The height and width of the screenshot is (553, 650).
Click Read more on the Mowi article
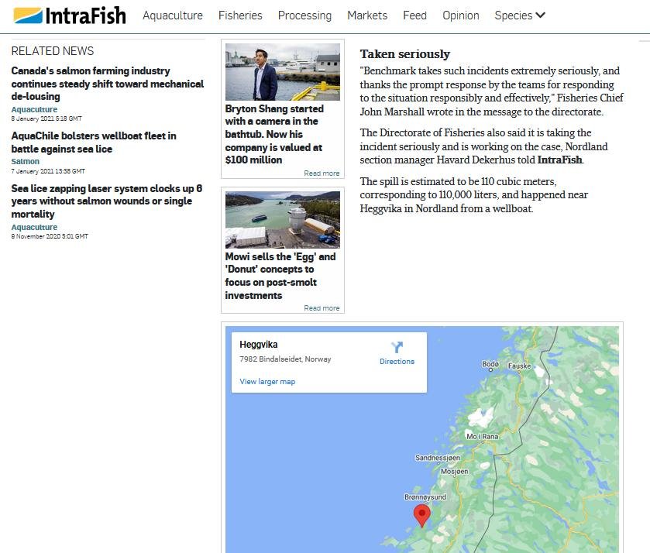(322, 307)
